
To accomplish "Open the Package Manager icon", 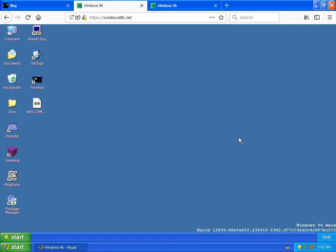I will point(12,205).
